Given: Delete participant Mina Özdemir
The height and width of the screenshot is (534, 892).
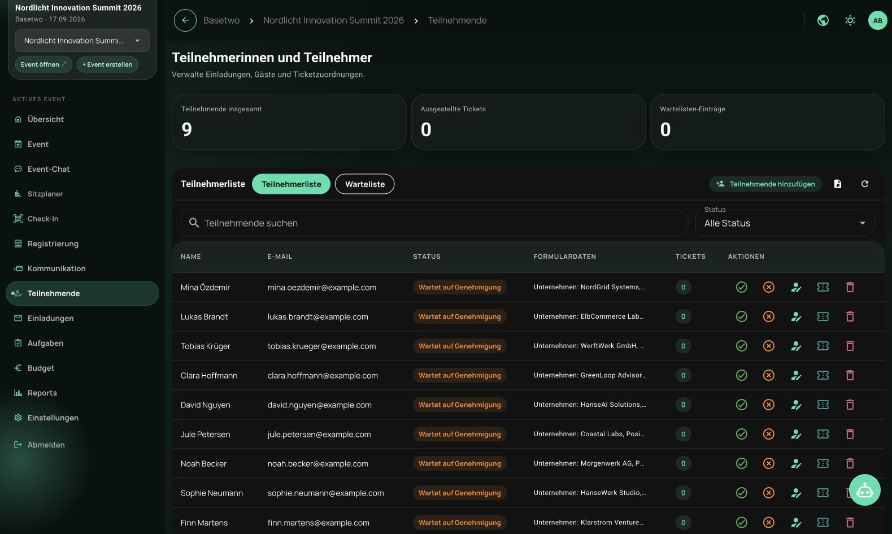Looking at the screenshot, I should (x=850, y=287).
